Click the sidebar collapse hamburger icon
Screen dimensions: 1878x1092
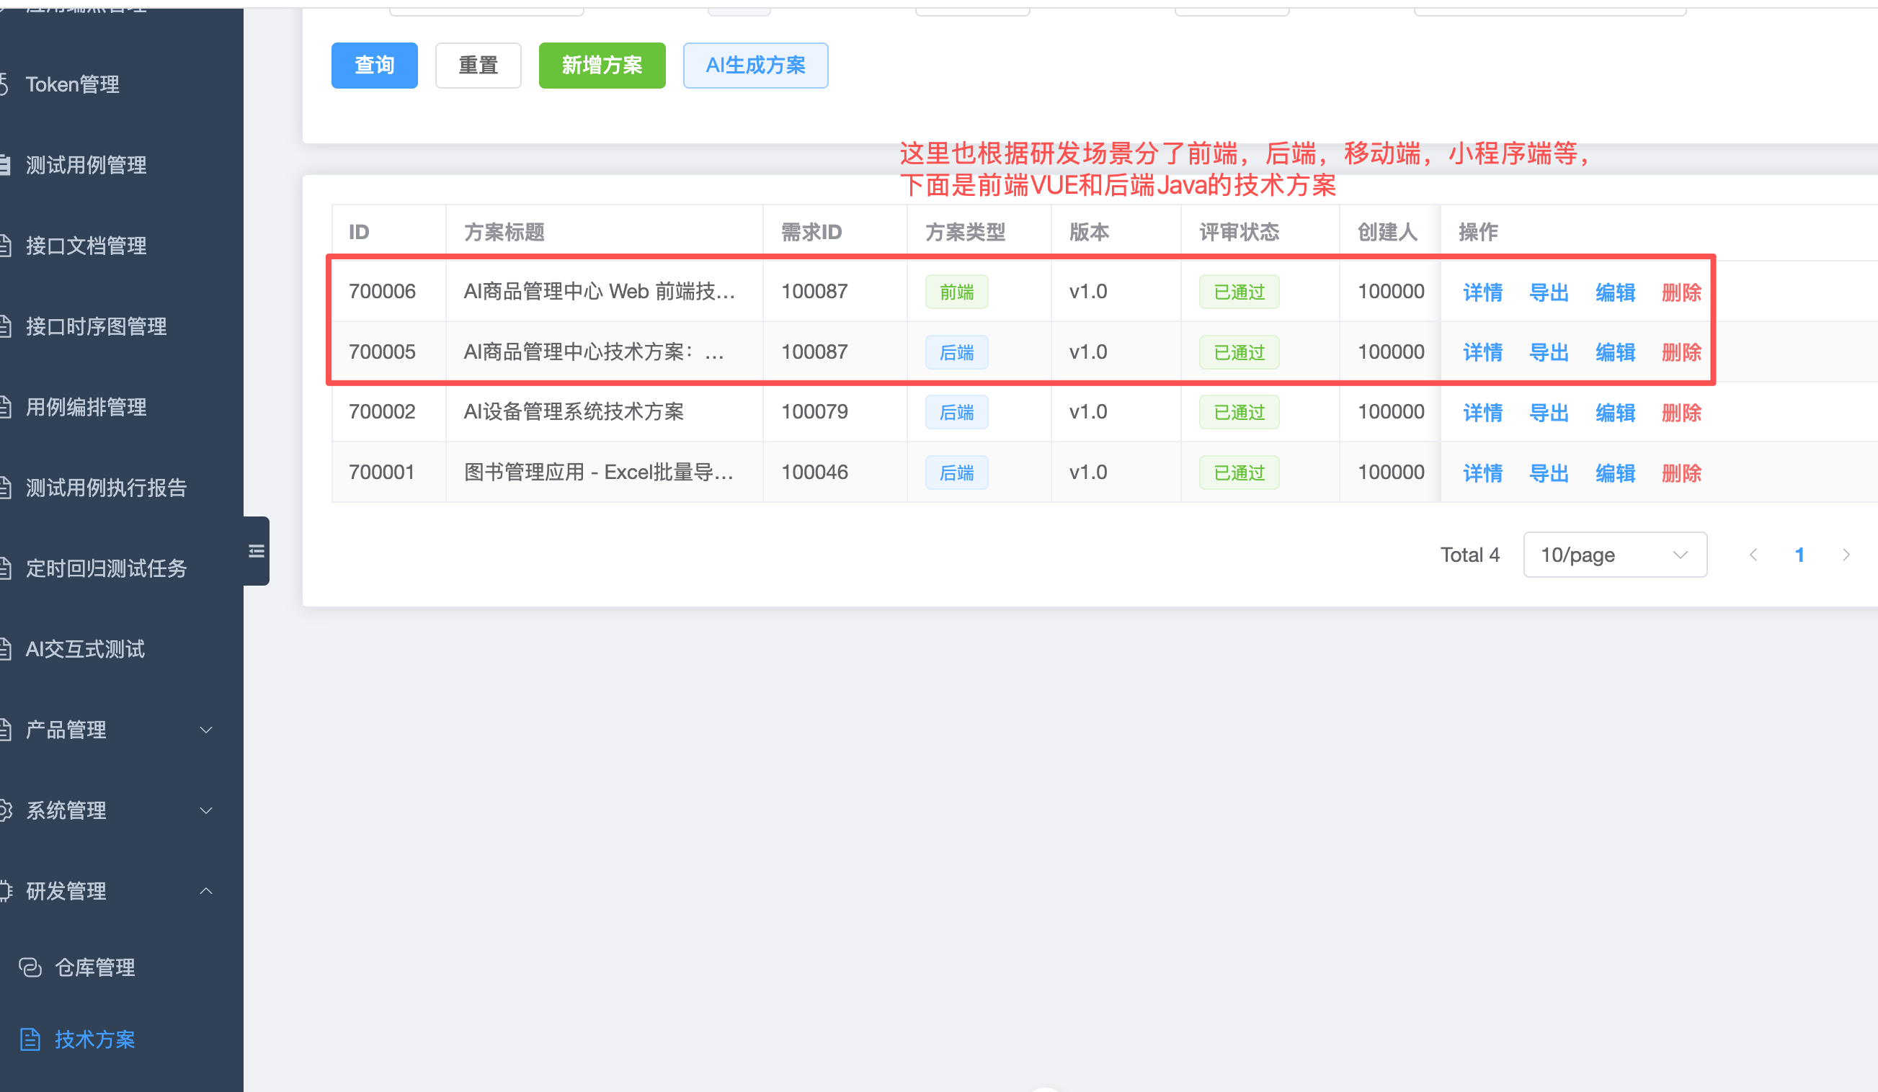click(x=257, y=551)
